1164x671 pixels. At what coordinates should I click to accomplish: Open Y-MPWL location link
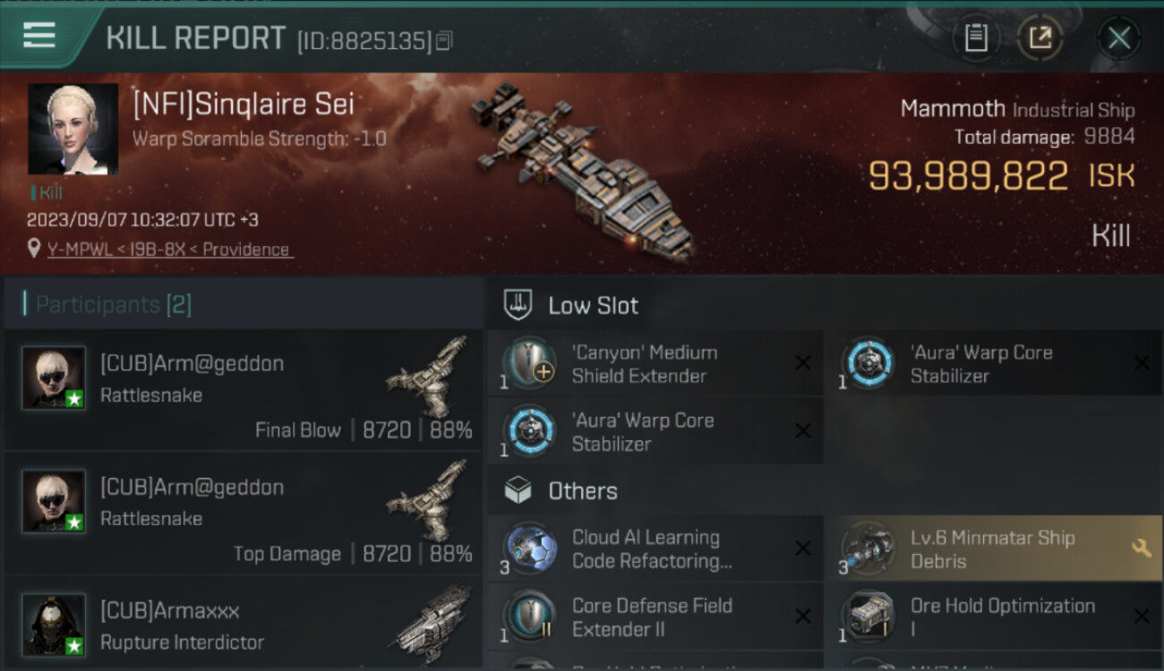(169, 250)
